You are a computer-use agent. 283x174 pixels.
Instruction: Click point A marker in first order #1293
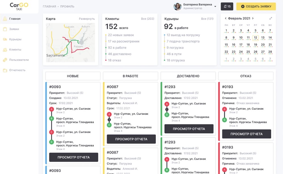tap(167, 104)
